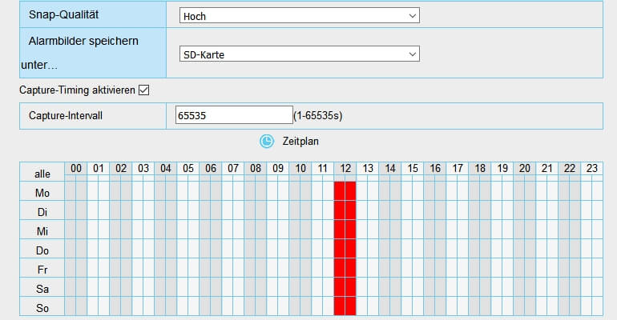The width and height of the screenshot is (617, 320).
Task: Select the Di row label
Action: [x=42, y=211]
